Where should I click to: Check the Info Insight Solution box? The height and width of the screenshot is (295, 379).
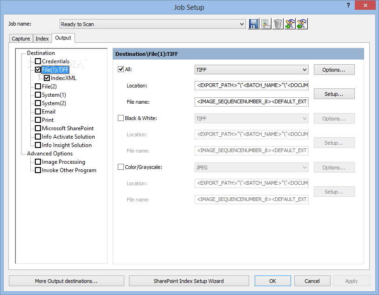38,145
